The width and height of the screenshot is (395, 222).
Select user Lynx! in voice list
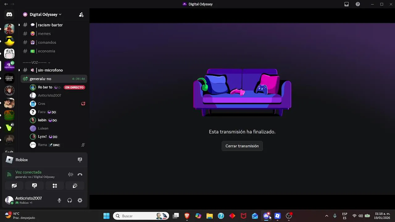(x=57, y=137)
